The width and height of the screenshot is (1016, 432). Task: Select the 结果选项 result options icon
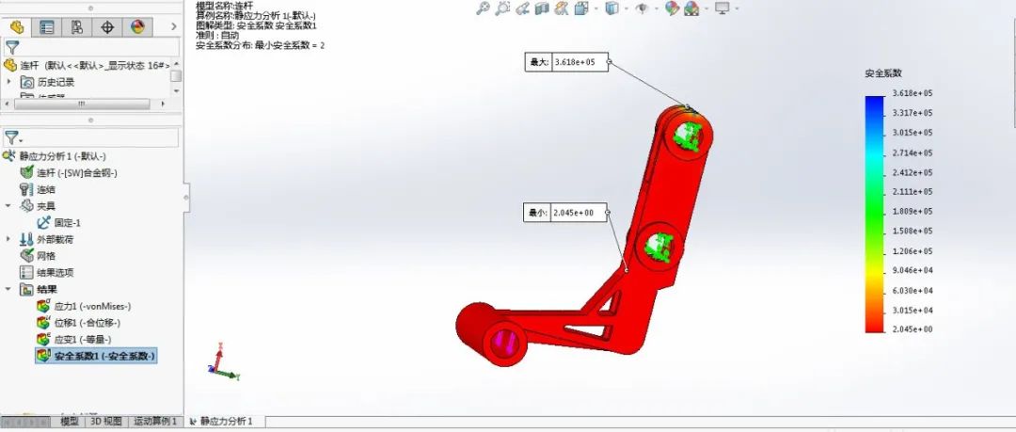pos(26,272)
